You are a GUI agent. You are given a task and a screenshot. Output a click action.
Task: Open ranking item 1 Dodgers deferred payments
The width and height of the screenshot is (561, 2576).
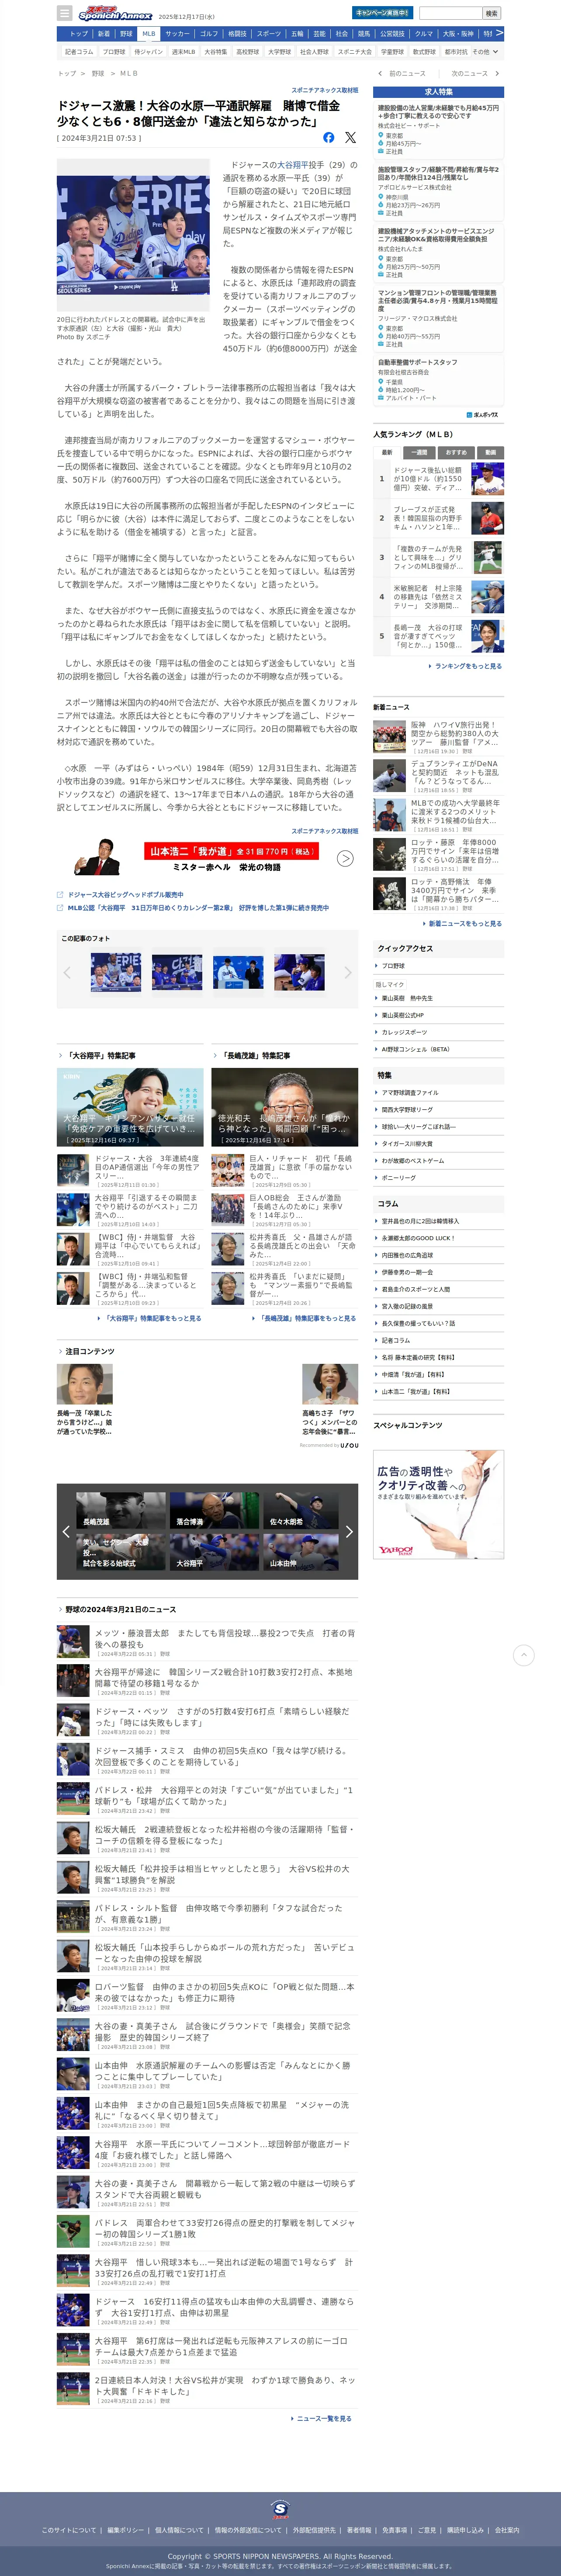click(438, 479)
